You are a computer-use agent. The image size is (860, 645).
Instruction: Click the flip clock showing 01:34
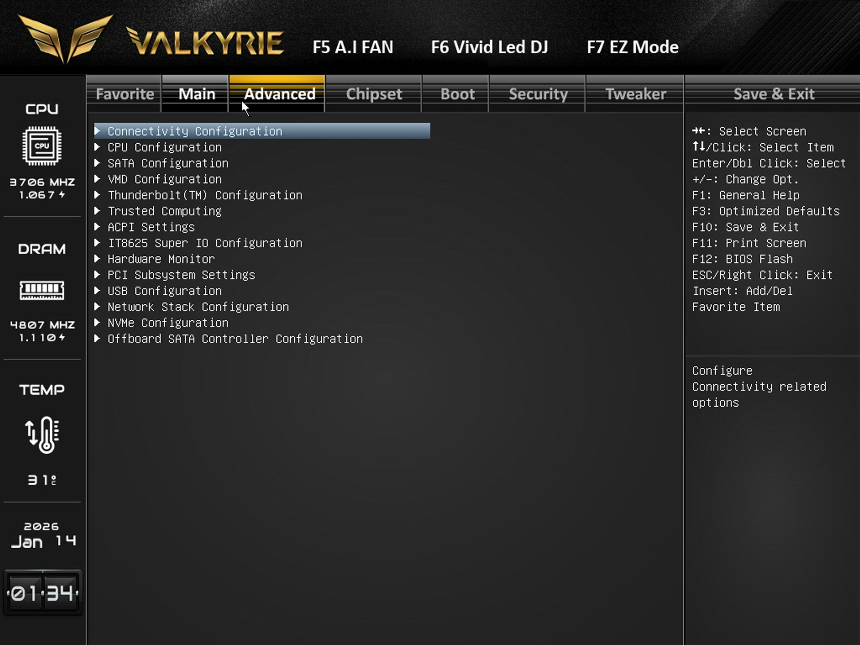point(42,593)
